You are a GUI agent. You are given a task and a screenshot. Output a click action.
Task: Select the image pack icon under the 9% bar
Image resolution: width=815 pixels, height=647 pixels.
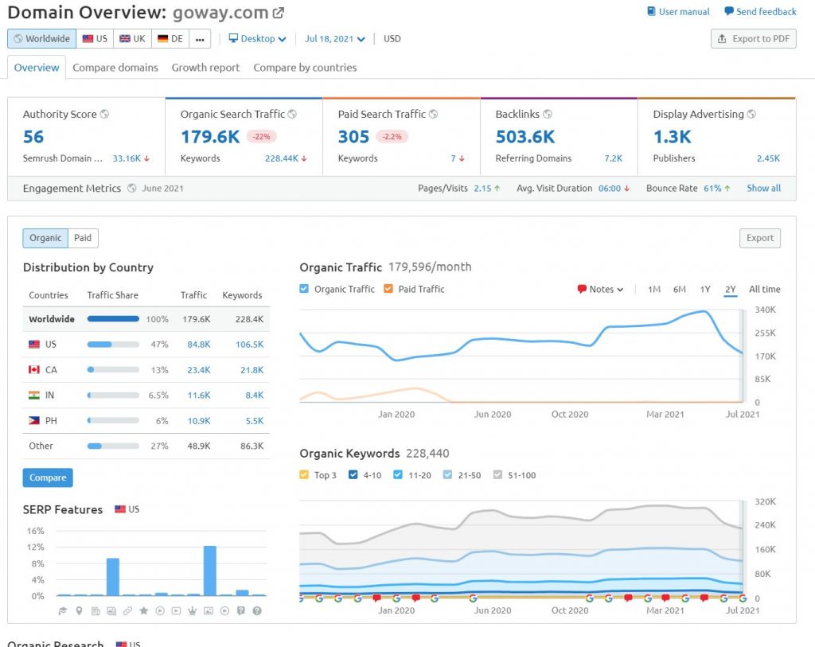click(x=111, y=610)
